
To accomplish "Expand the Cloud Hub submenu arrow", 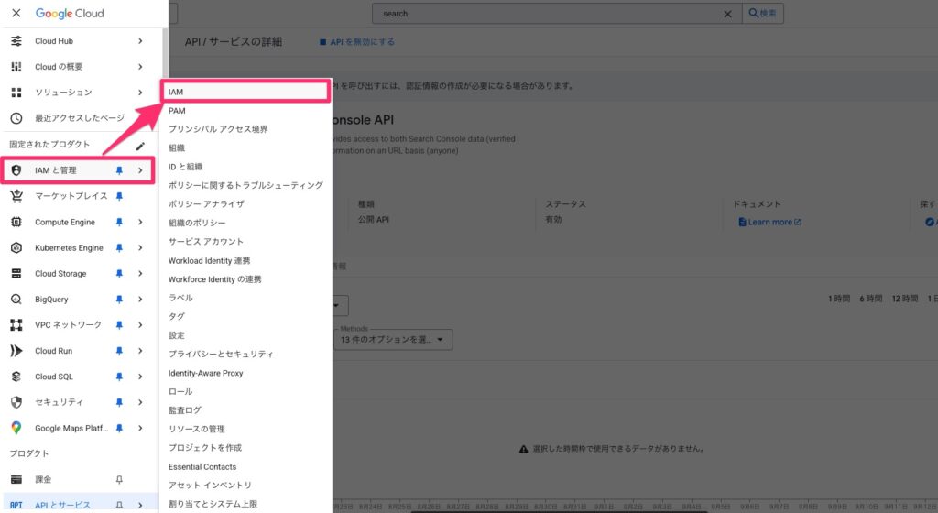I will pyautogui.click(x=140, y=41).
